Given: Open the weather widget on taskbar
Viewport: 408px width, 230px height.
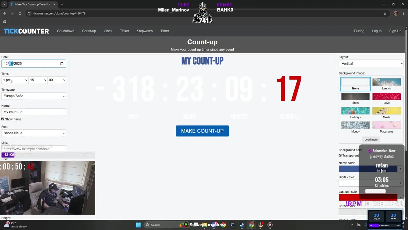Looking at the screenshot, I should [15, 225].
